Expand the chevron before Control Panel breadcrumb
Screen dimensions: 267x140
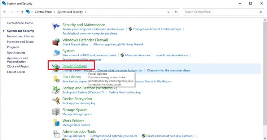click(32, 12)
